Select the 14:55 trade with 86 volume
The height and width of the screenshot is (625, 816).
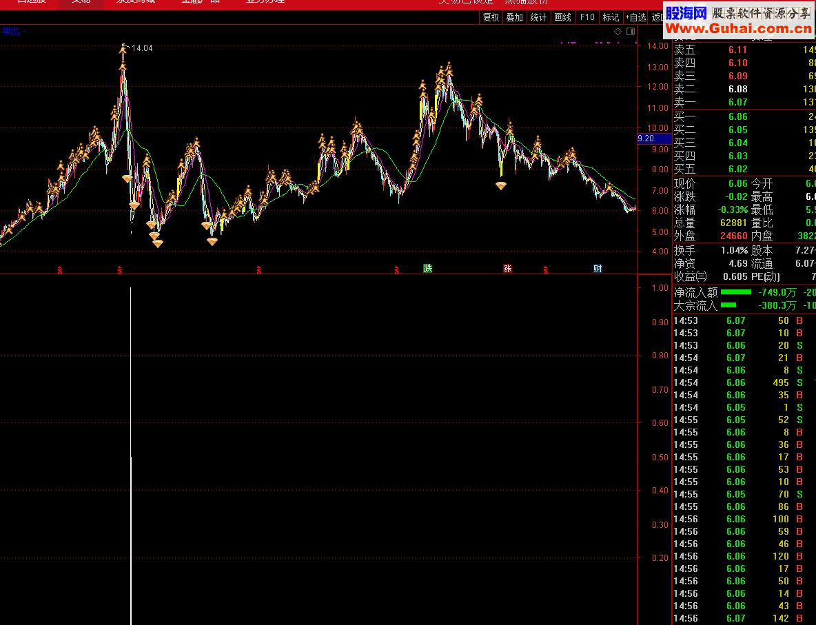pos(745,506)
